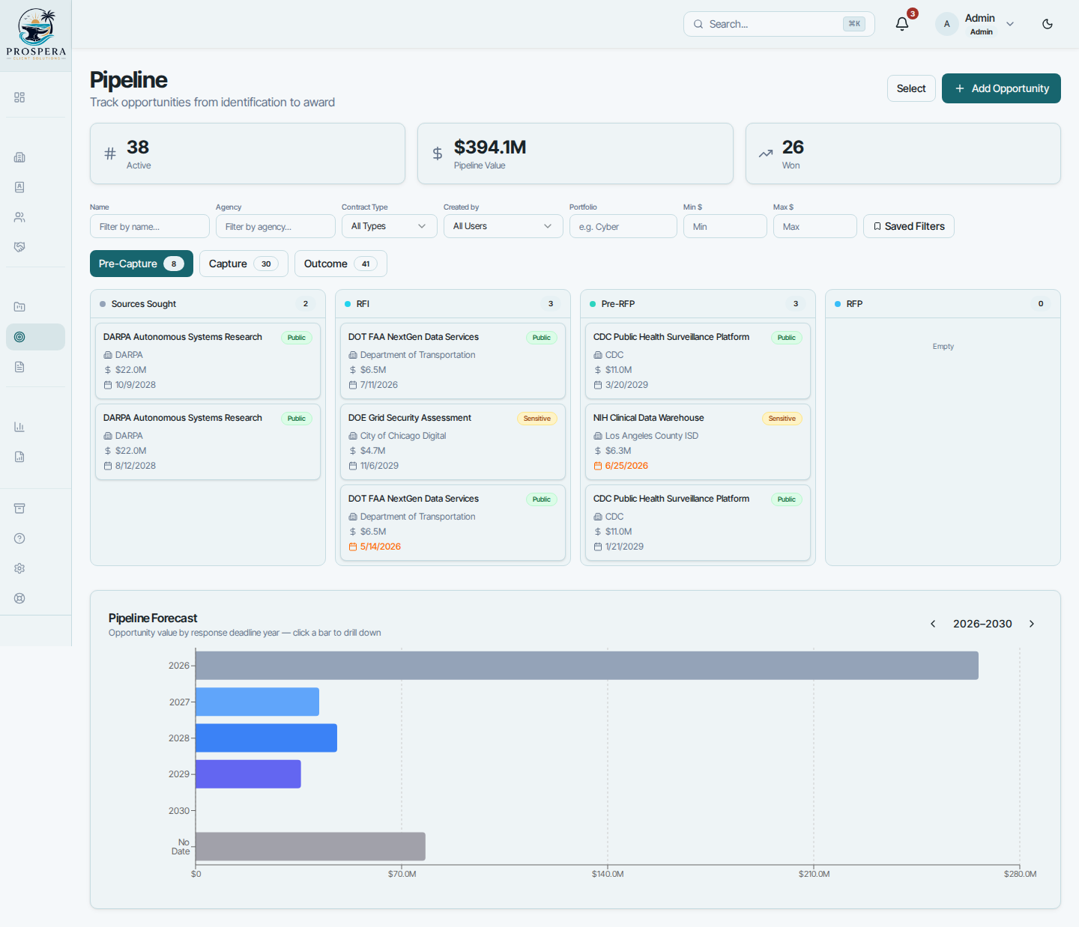Click the active target (pipeline) sidebar icon
This screenshot has height=927, width=1079.
35,337
